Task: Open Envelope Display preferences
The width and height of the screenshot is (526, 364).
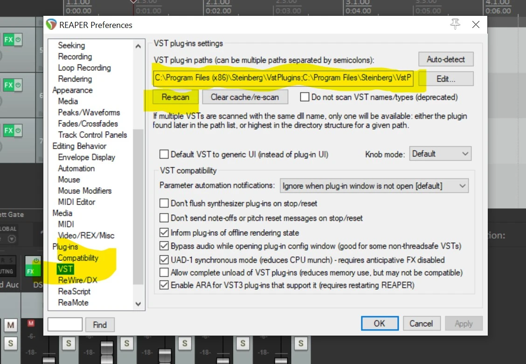Action: (86, 157)
